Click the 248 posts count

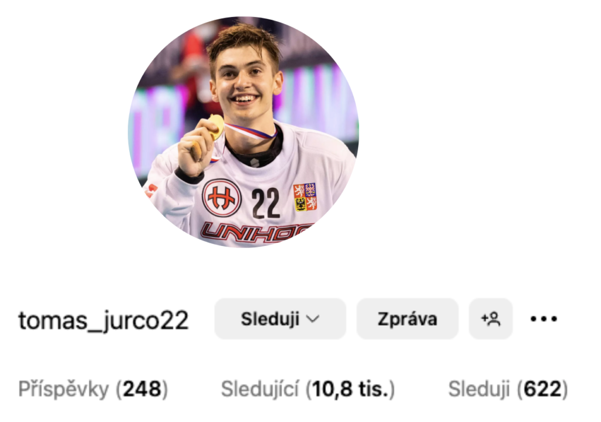[x=142, y=389]
